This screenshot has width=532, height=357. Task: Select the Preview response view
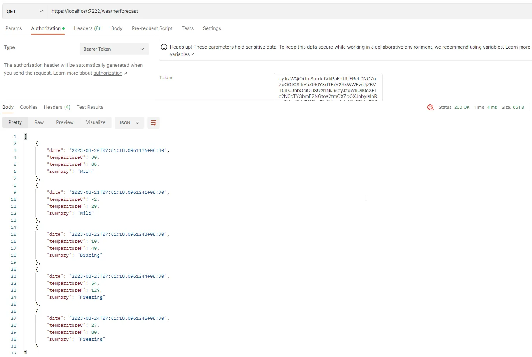coord(65,122)
